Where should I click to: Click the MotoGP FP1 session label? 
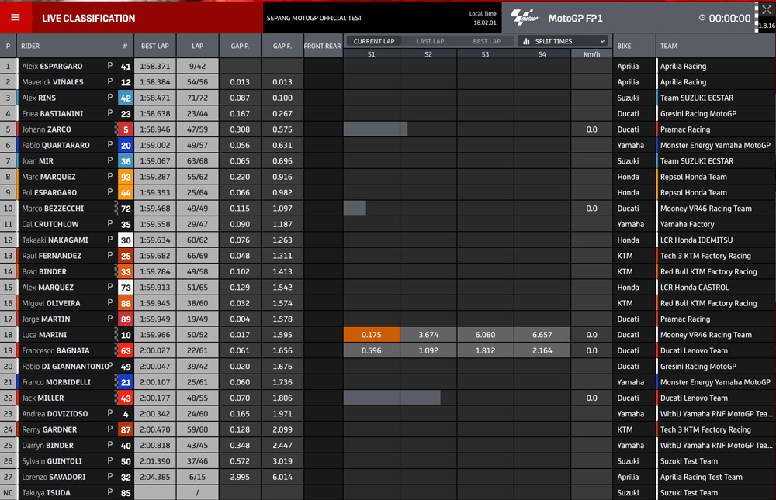pyautogui.click(x=575, y=19)
